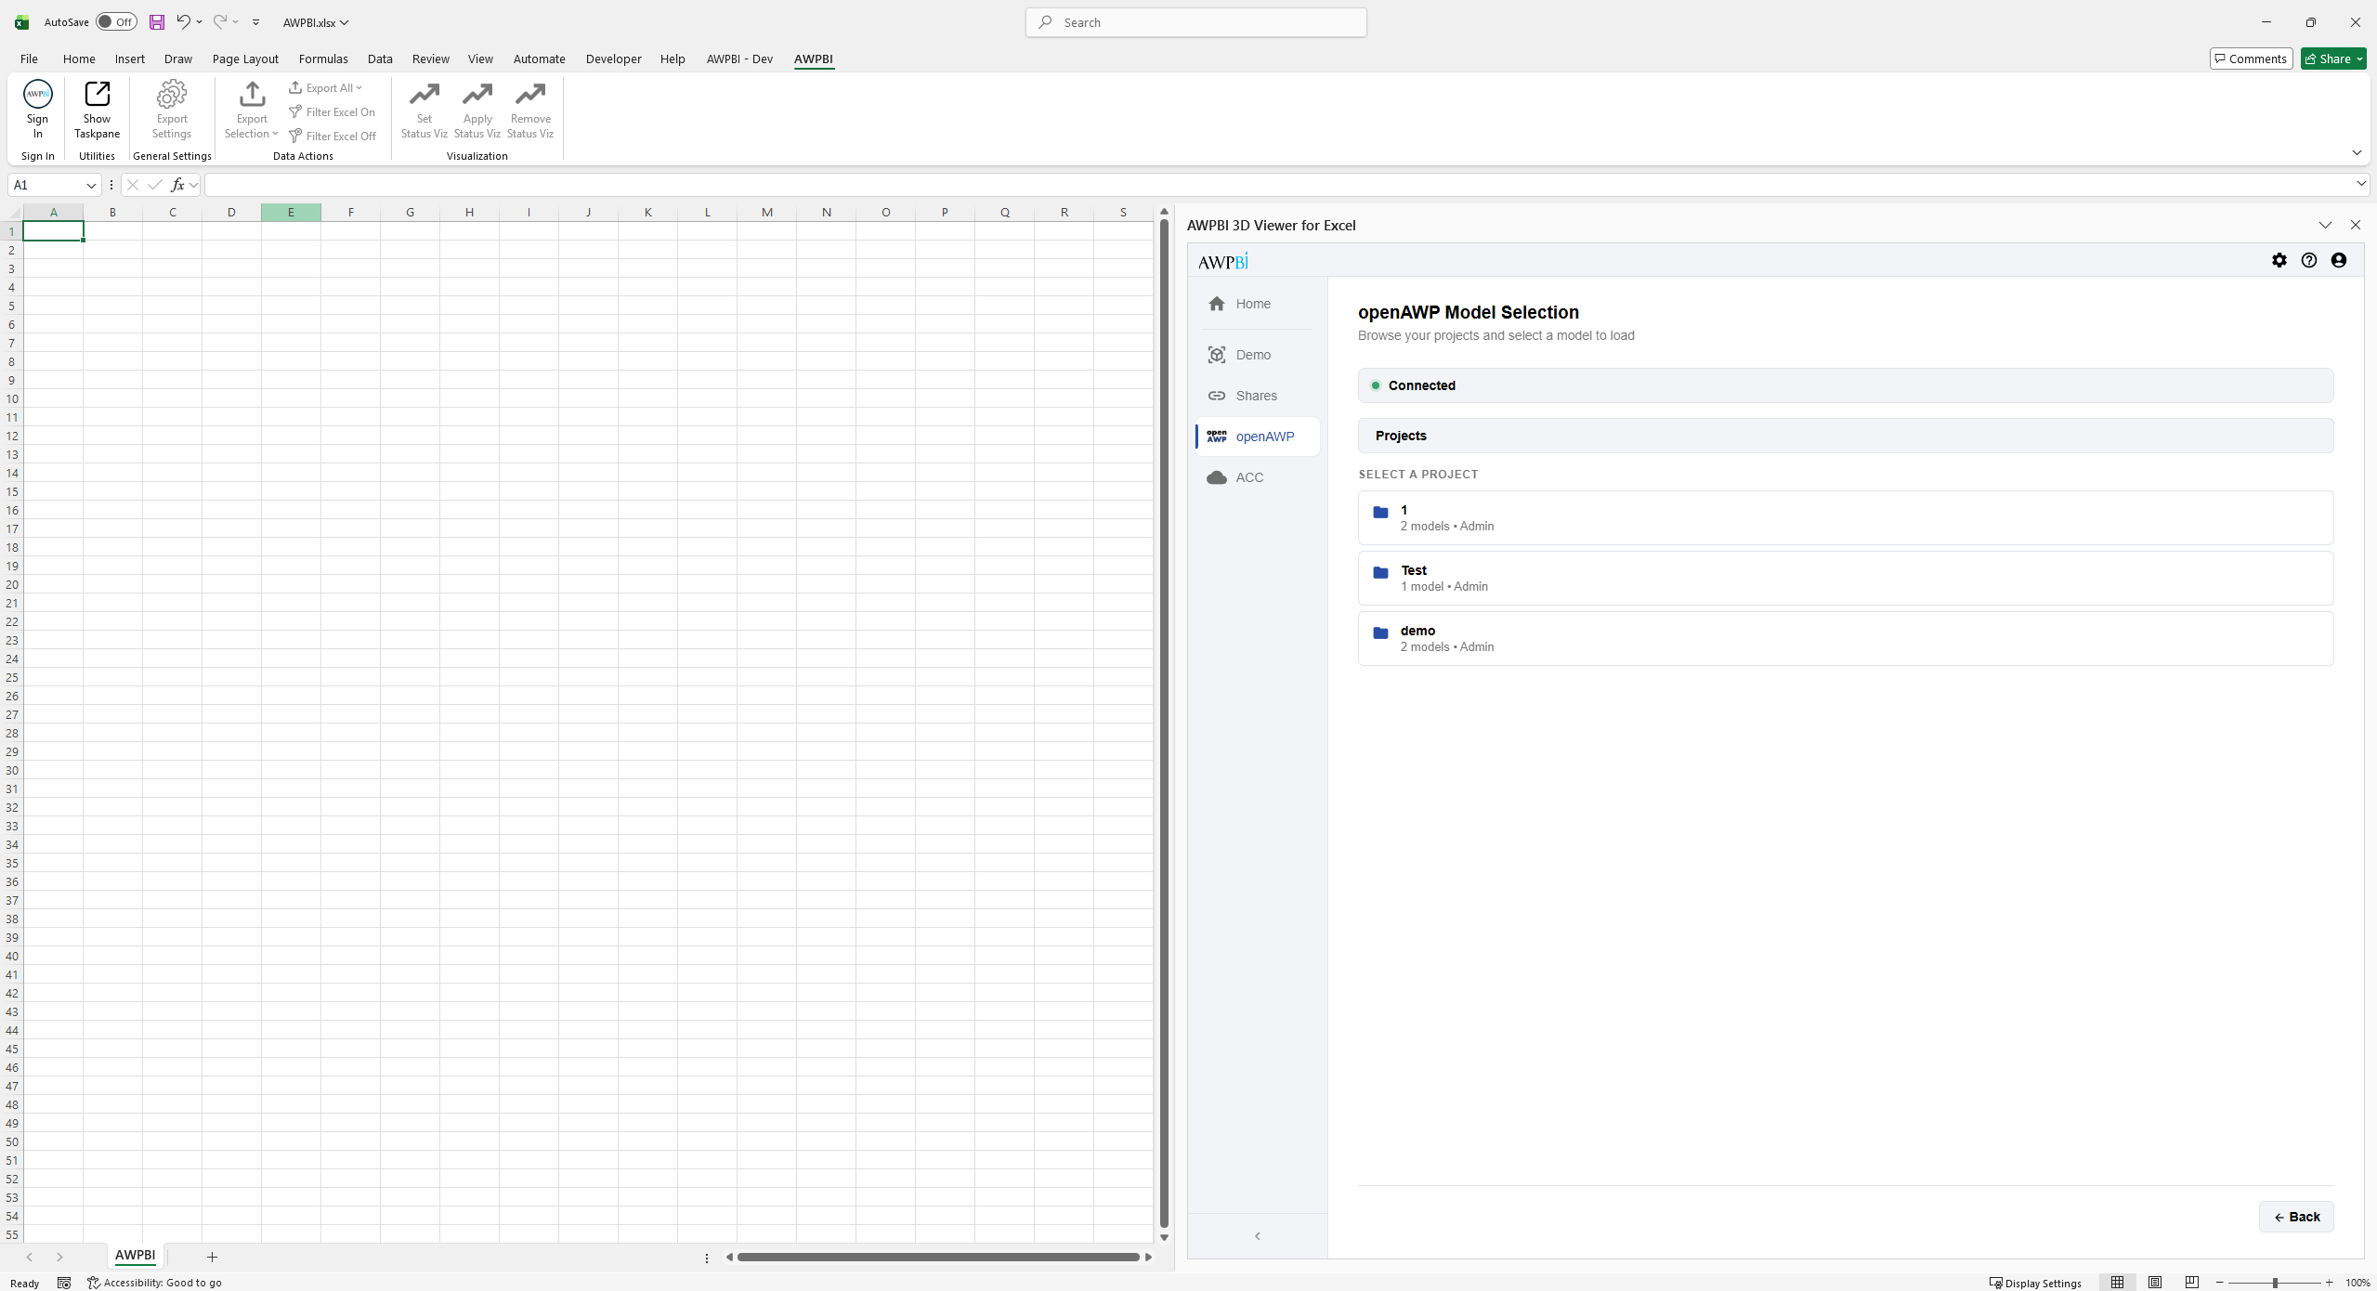Zoom out with the minus icon
This screenshot has height=1291, width=2377.
tap(2220, 1283)
